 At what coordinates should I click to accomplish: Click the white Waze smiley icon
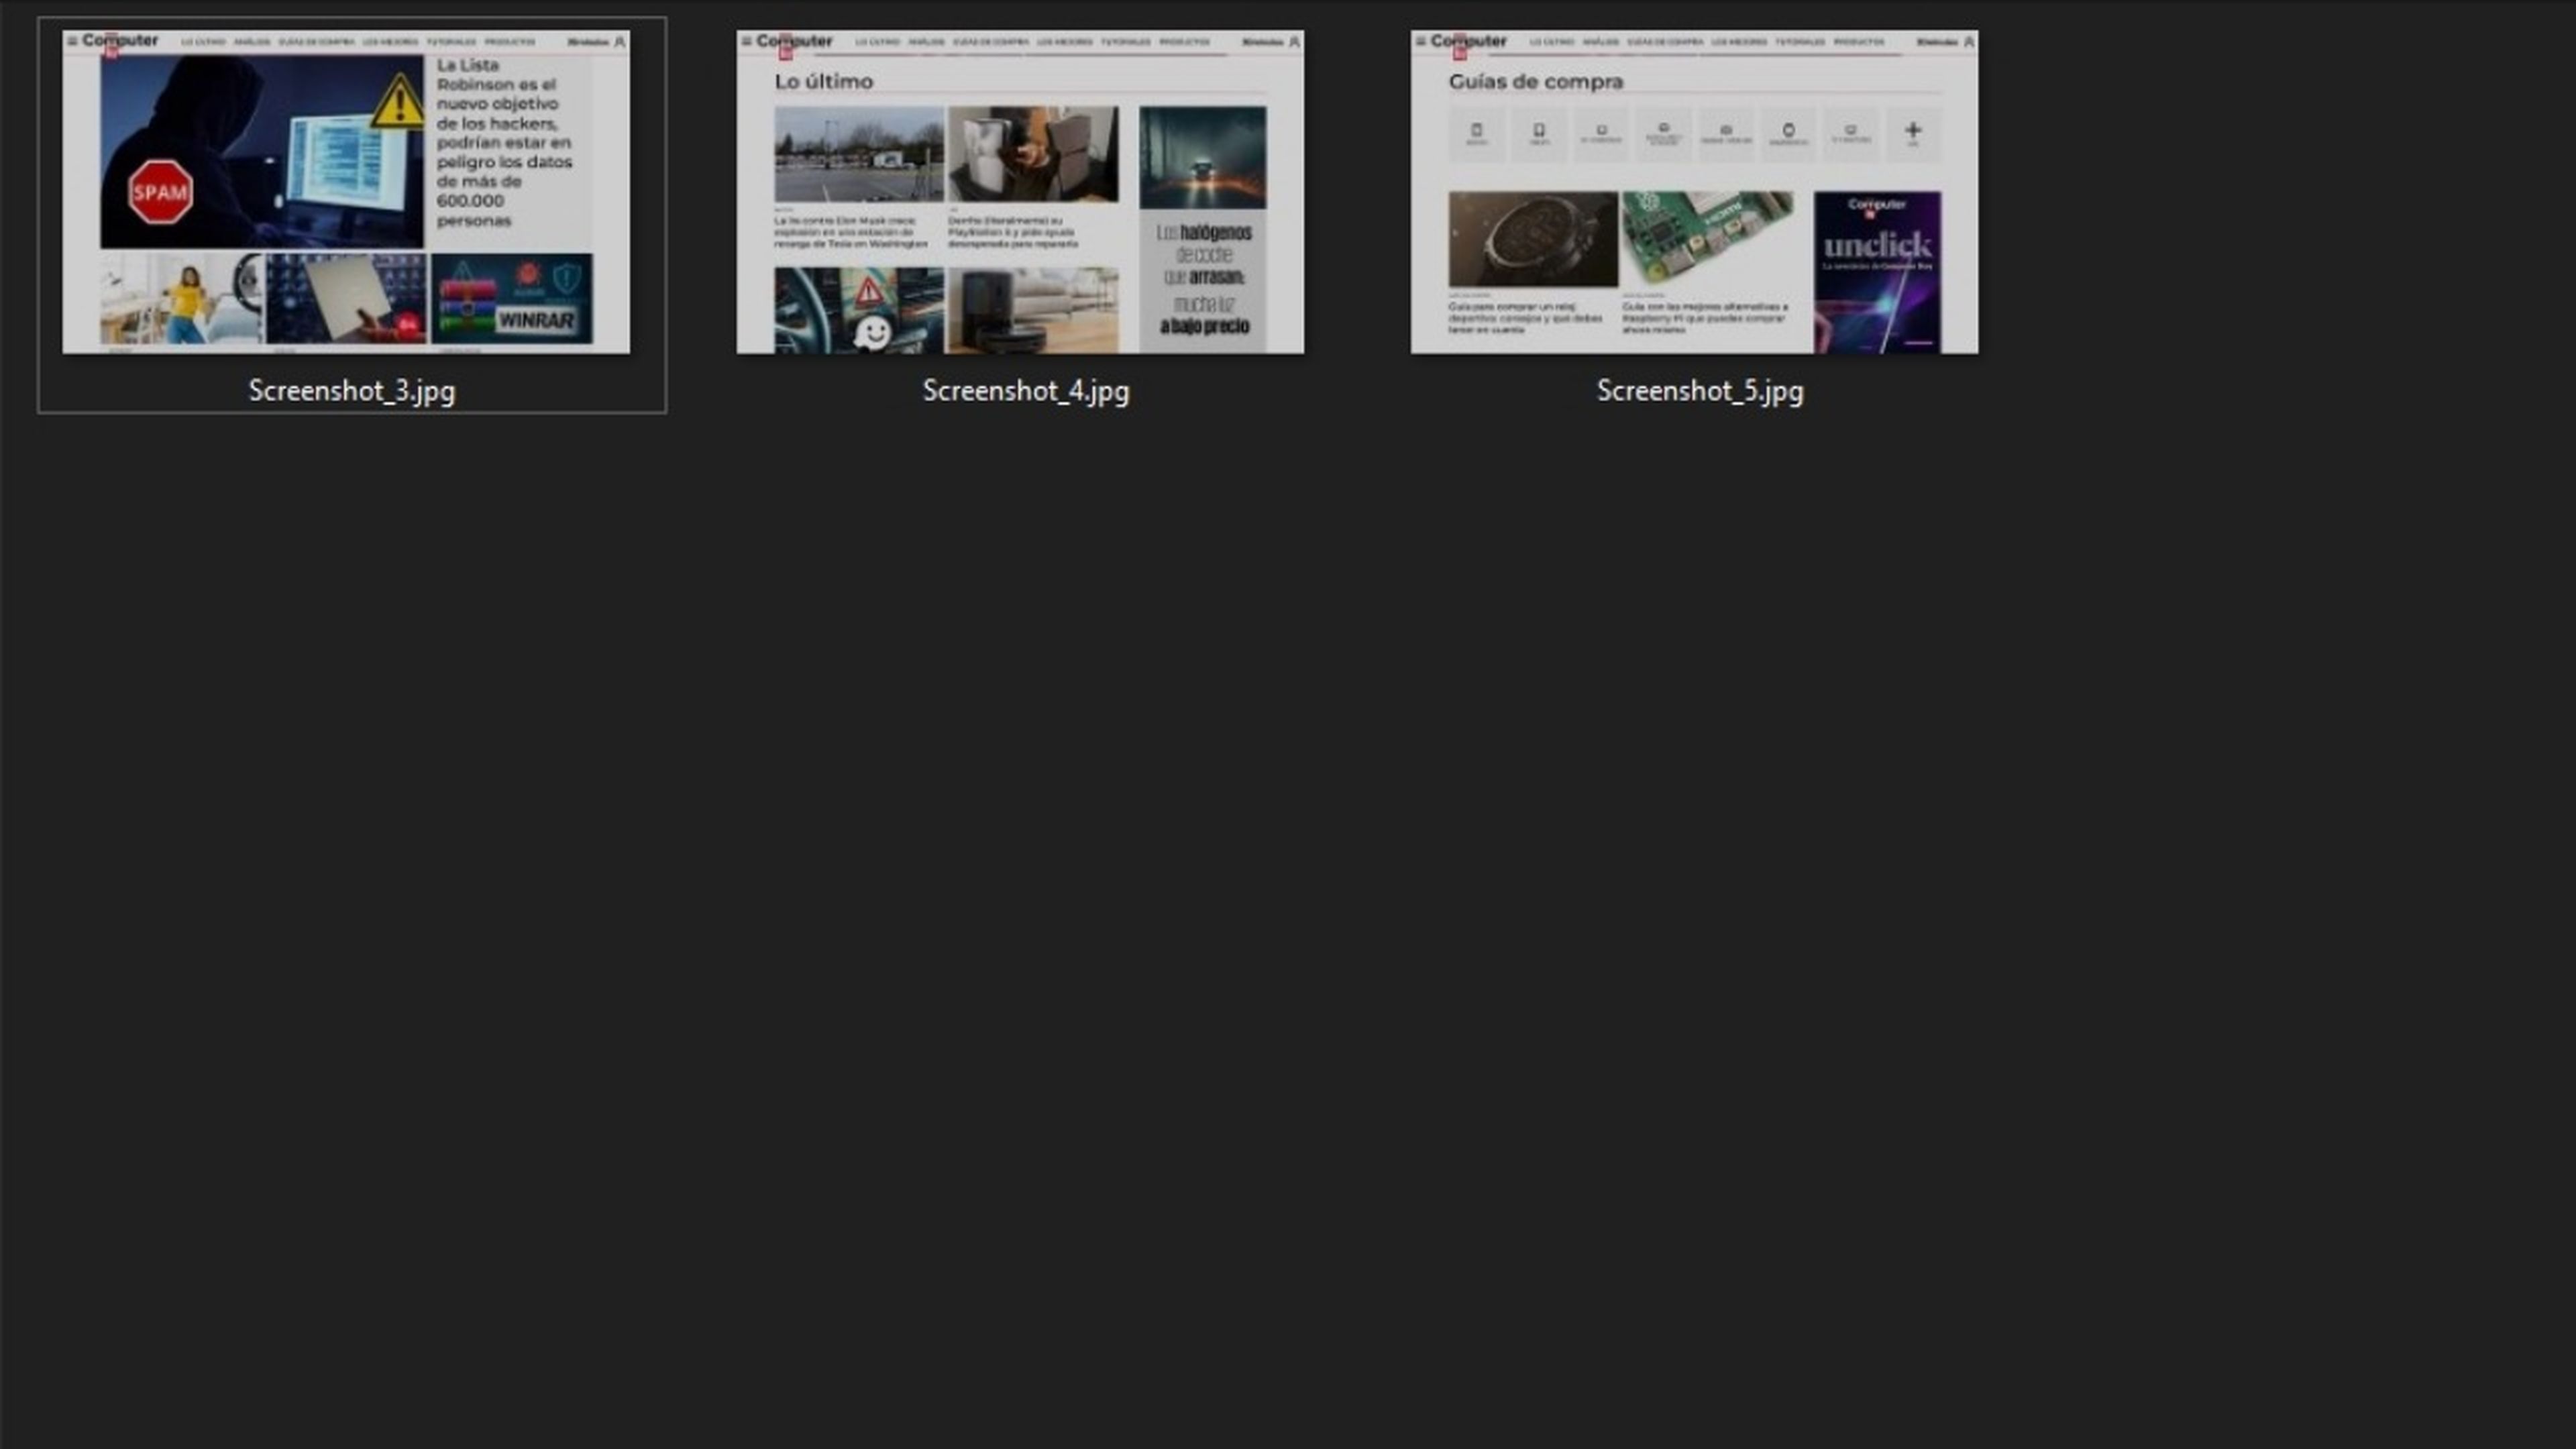pos(873,333)
